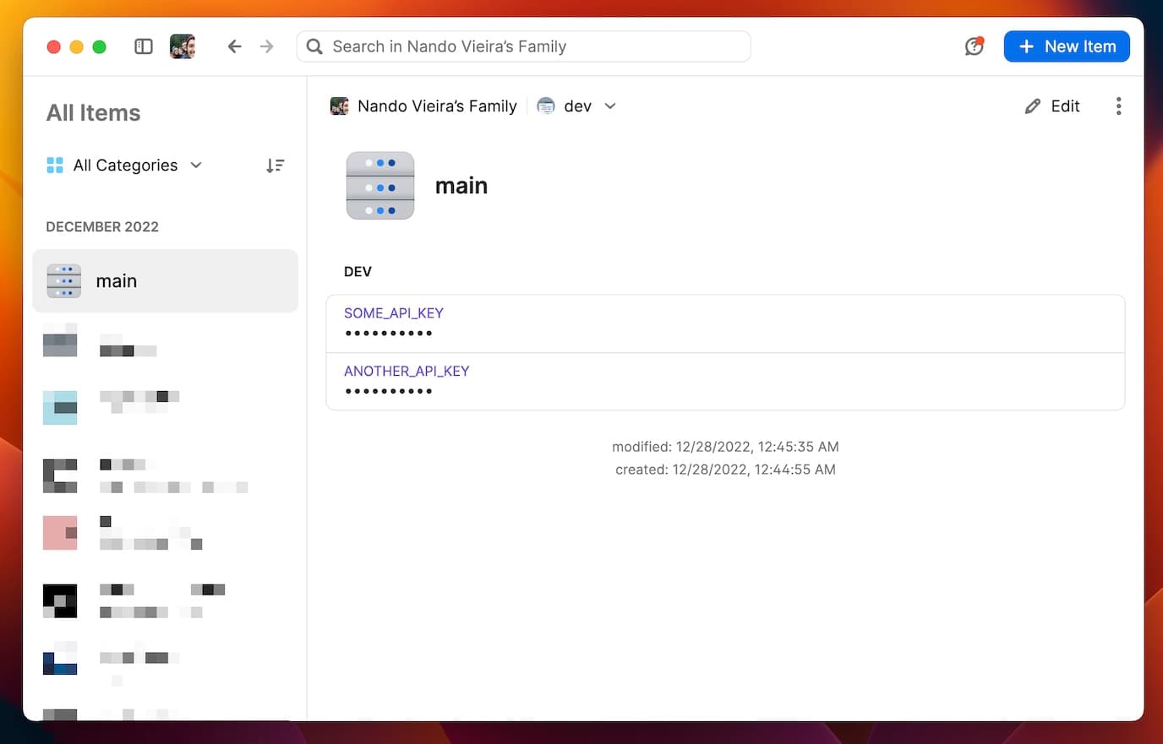The height and width of the screenshot is (744, 1163).
Task: Click the pencil Edit button
Action: [1052, 106]
